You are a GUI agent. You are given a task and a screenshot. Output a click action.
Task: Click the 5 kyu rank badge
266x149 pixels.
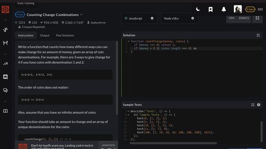coord(250,9)
